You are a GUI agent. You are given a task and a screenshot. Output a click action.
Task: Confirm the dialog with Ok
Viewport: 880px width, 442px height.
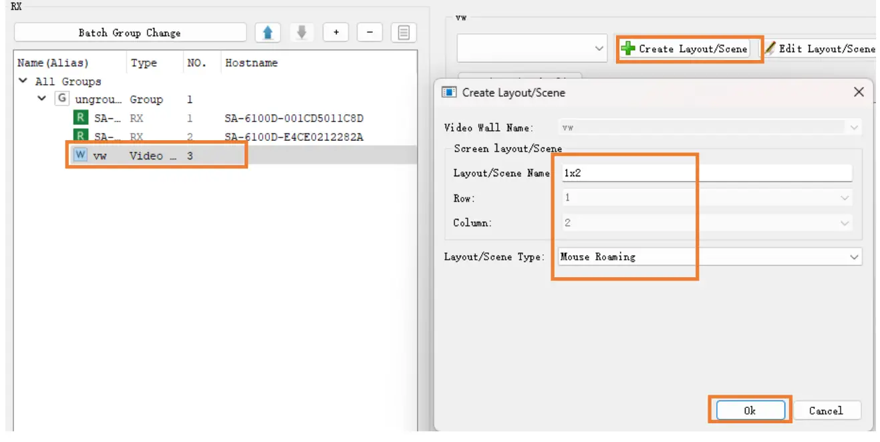point(750,411)
